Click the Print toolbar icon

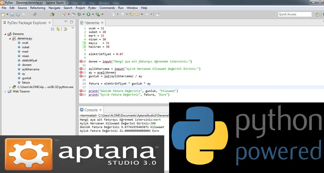pos(24,14)
